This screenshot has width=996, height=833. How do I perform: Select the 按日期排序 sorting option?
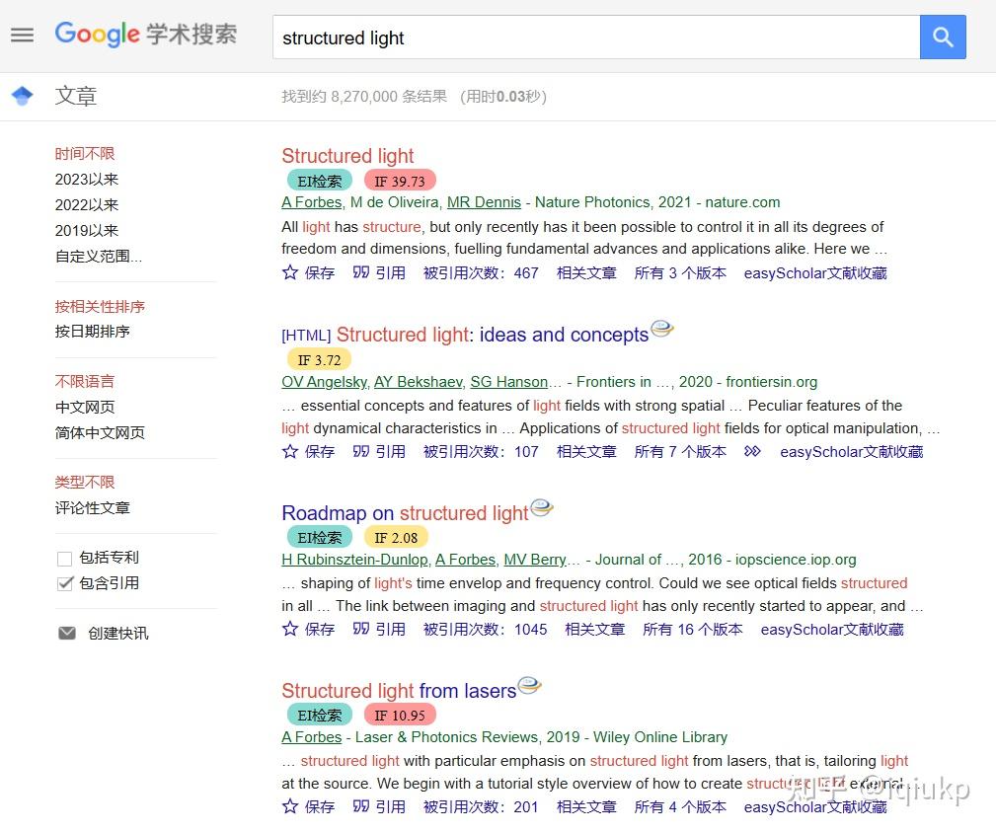tap(93, 331)
